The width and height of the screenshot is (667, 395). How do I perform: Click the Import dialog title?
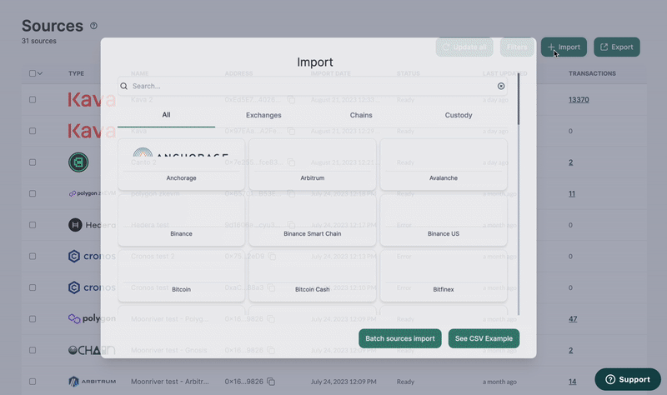tap(315, 62)
